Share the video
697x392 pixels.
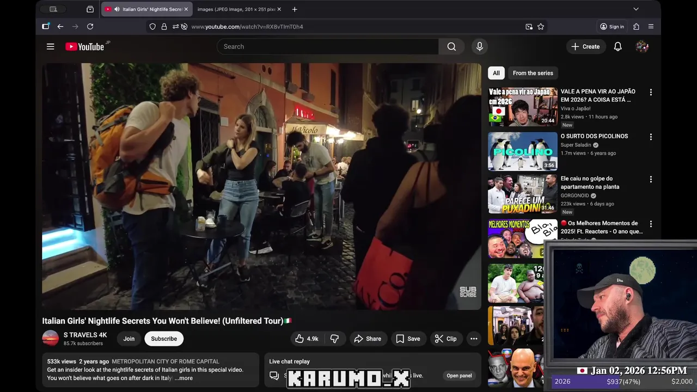368,339
